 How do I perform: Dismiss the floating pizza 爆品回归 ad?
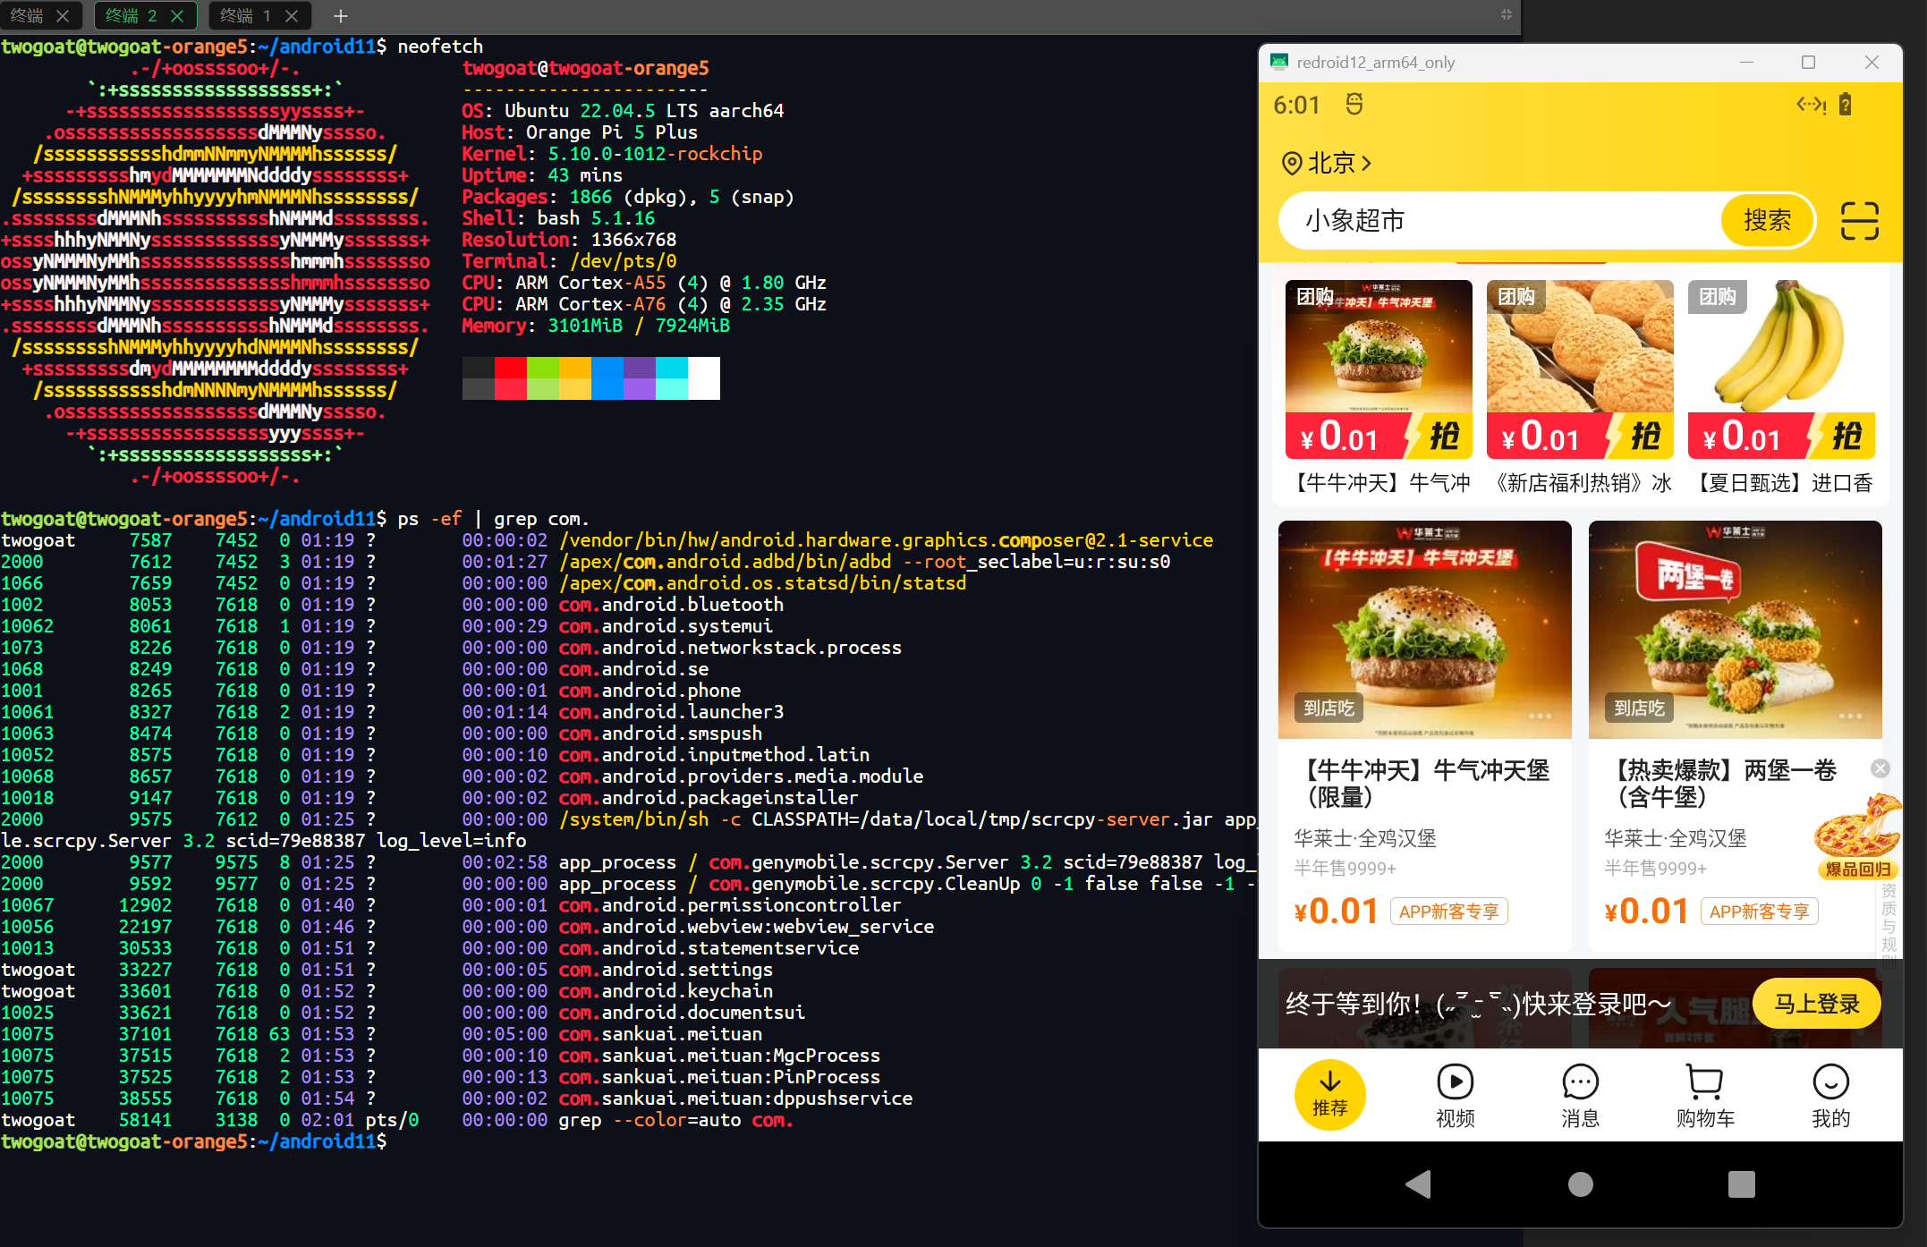pyautogui.click(x=1880, y=768)
